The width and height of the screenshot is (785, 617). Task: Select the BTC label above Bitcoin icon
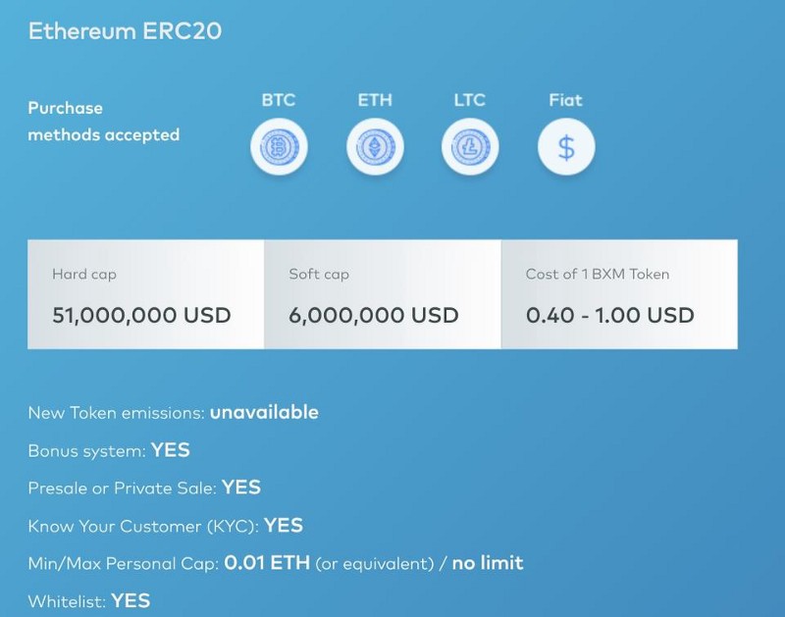(x=279, y=100)
